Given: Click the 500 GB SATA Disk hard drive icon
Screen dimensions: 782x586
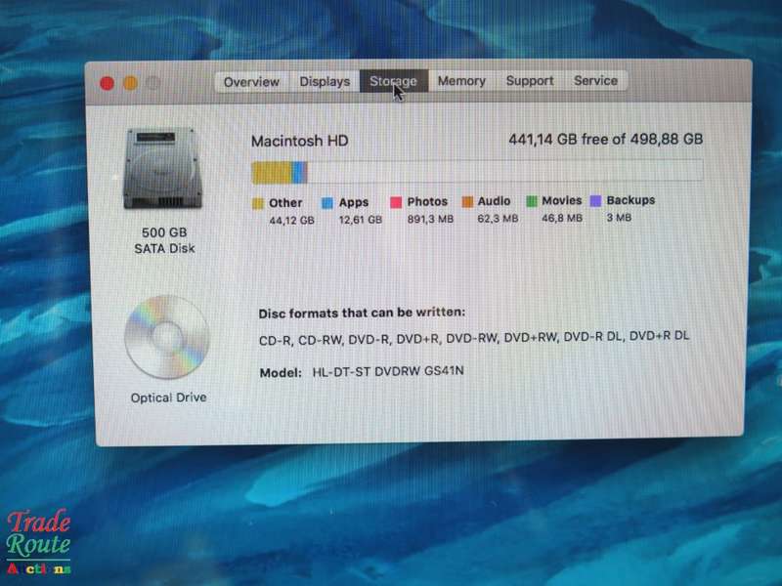Looking at the screenshot, I should (163, 168).
